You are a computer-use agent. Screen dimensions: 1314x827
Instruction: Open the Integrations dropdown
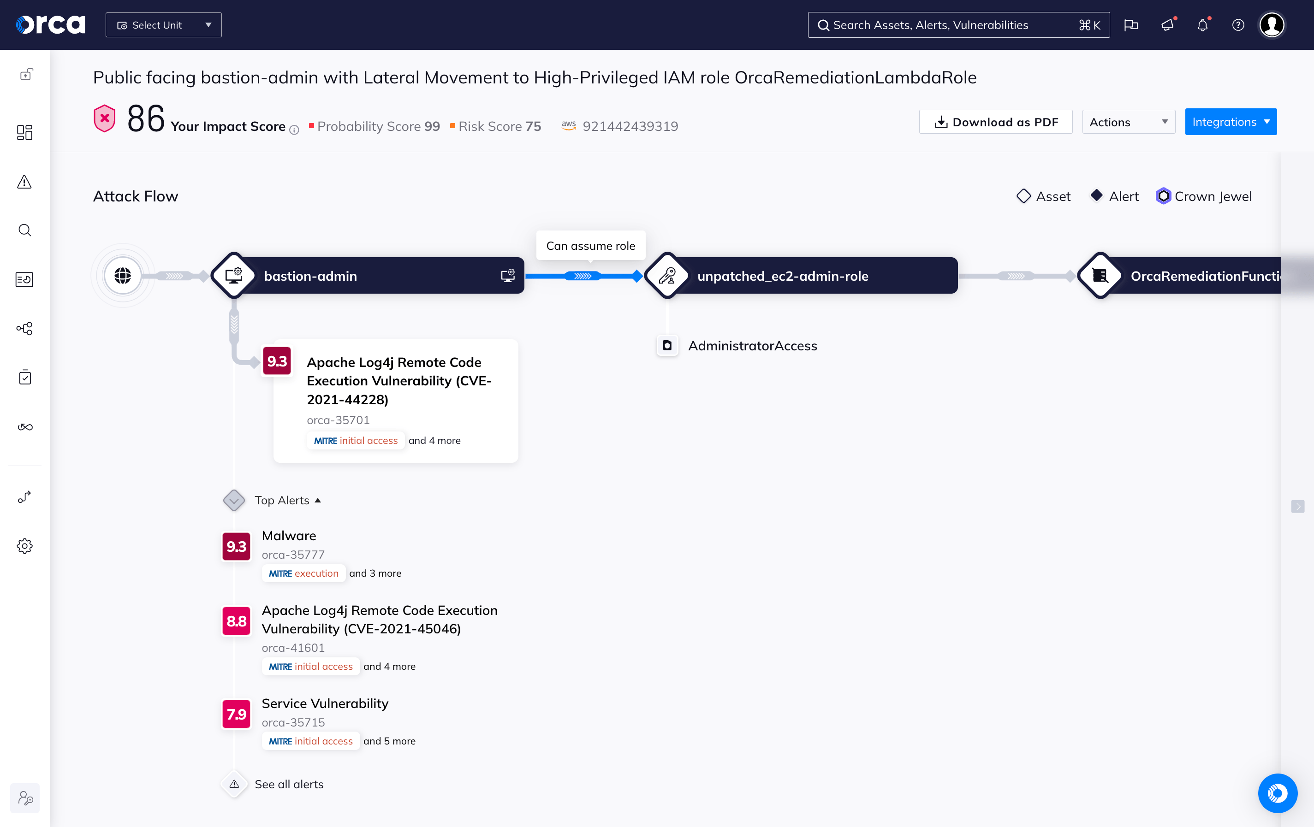1231,122
